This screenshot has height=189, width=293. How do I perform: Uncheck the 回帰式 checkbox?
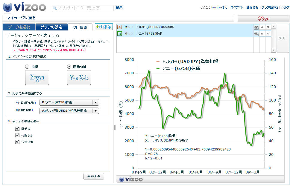[17, 129]
